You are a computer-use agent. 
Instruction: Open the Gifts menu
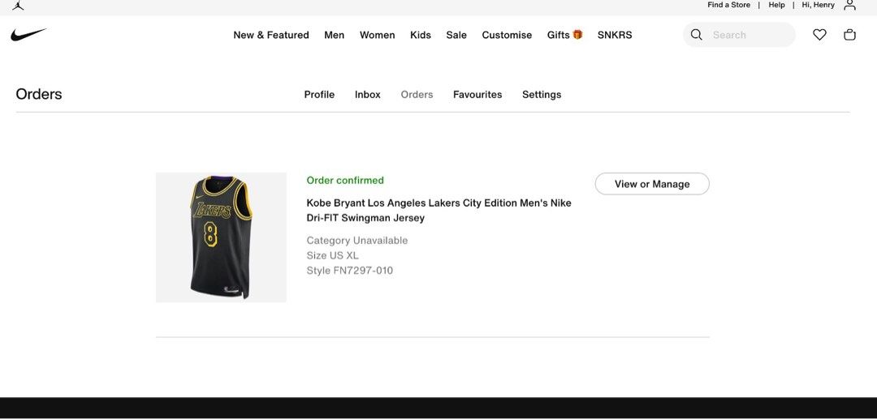coord(565,35)
